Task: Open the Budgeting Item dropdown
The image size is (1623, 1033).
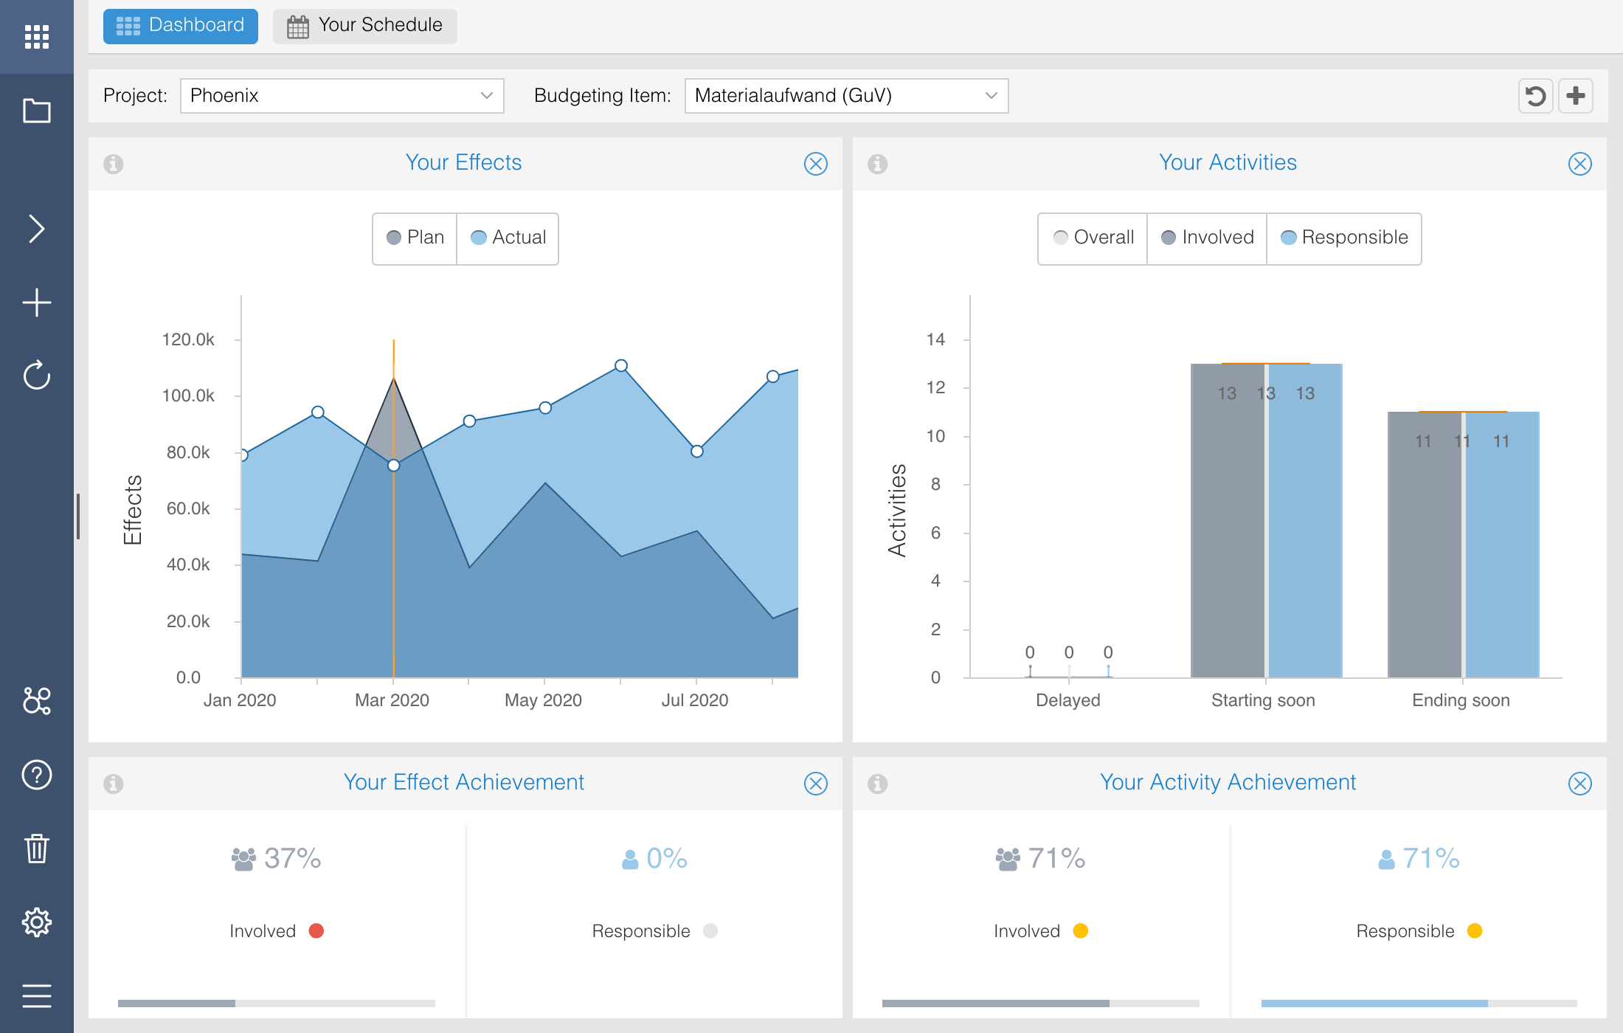Action: [x=846, y=96]
